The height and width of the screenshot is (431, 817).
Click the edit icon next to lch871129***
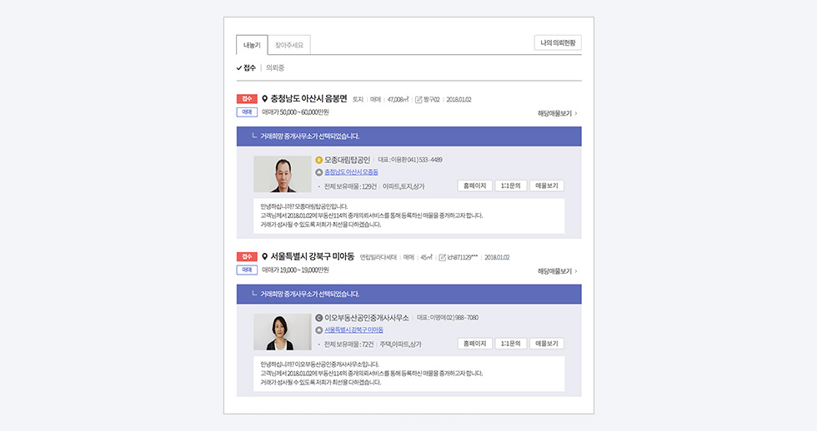click(443, 257)
